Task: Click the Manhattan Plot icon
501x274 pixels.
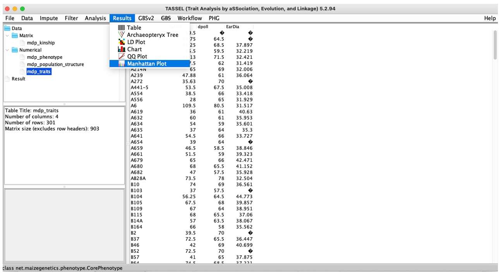Action: (121, 63)
